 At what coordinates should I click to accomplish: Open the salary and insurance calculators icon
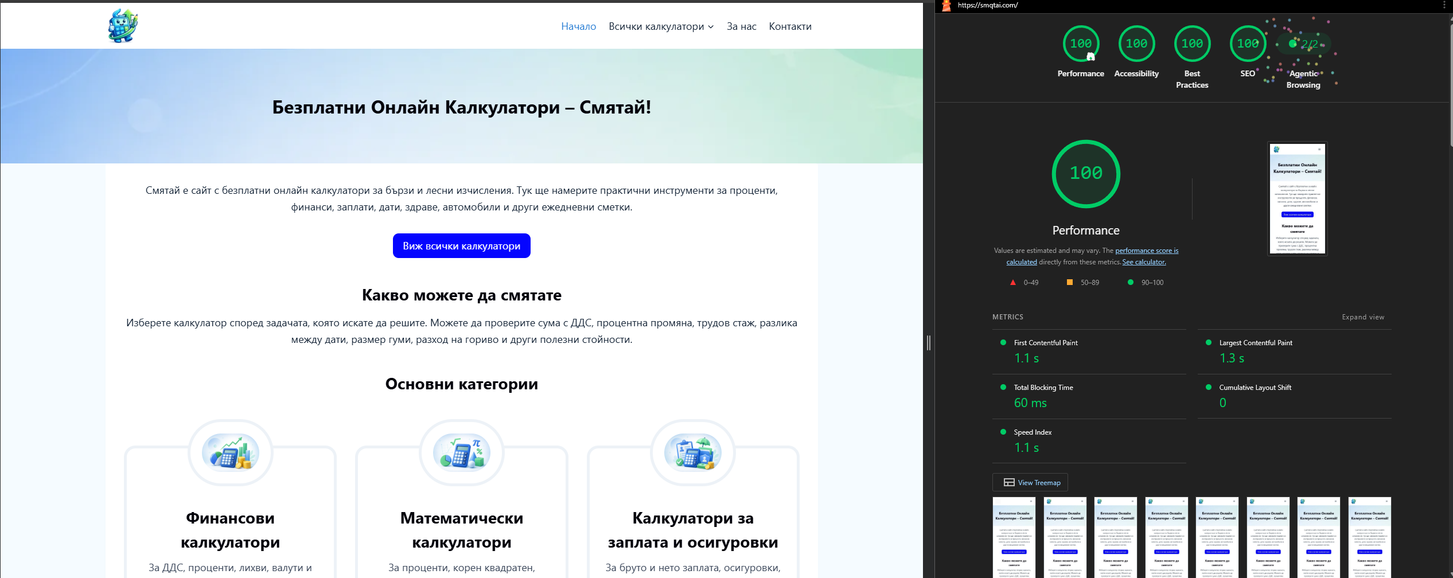point(692,452)
